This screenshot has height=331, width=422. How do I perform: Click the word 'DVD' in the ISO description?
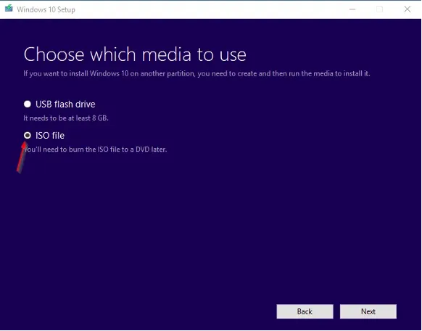(x=142, y=150)
